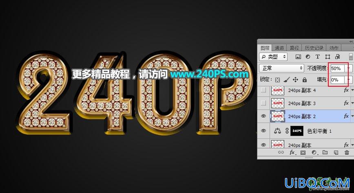Click the lock transparent pixels icon

(278, 80)
